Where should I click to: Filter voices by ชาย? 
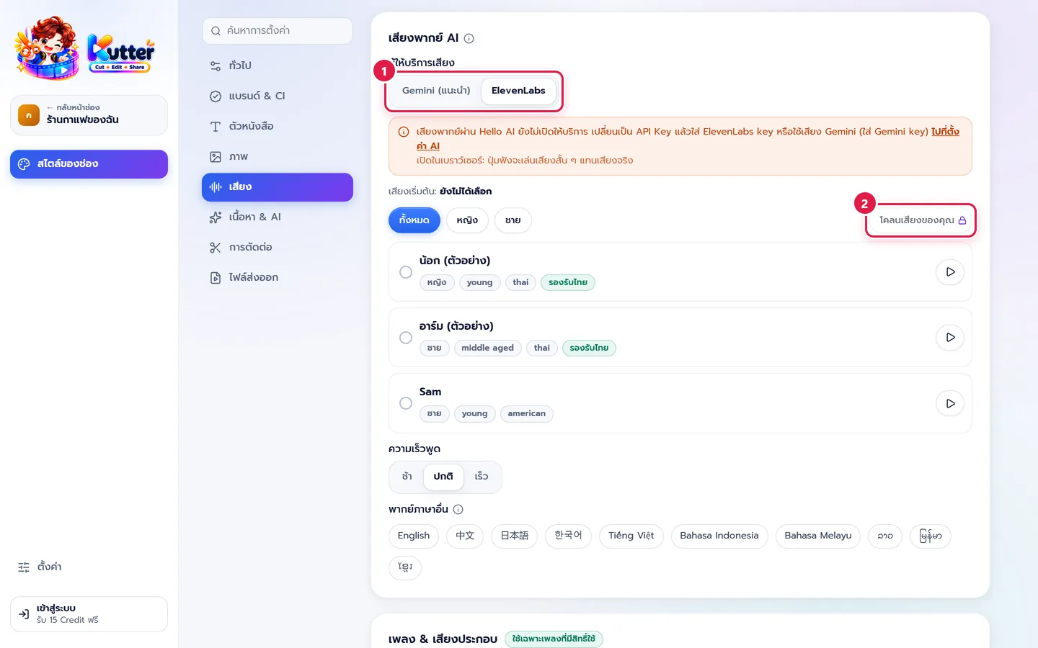pyautogui.click(x=513, y=220)
